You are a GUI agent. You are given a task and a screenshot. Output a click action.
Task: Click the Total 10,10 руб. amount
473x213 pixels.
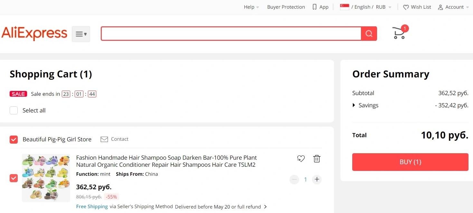445,135
